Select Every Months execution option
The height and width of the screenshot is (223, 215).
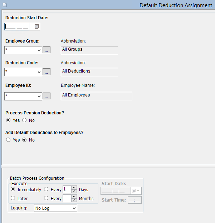click(46, 198)
